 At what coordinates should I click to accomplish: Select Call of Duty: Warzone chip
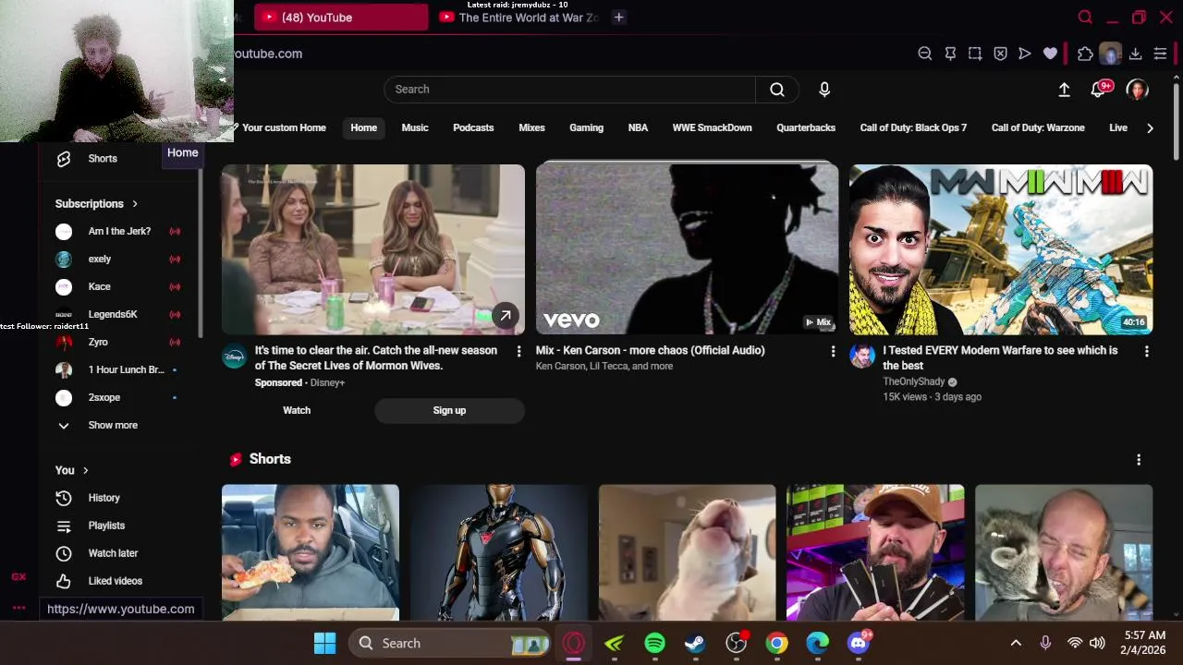[x=1038, y=127]
